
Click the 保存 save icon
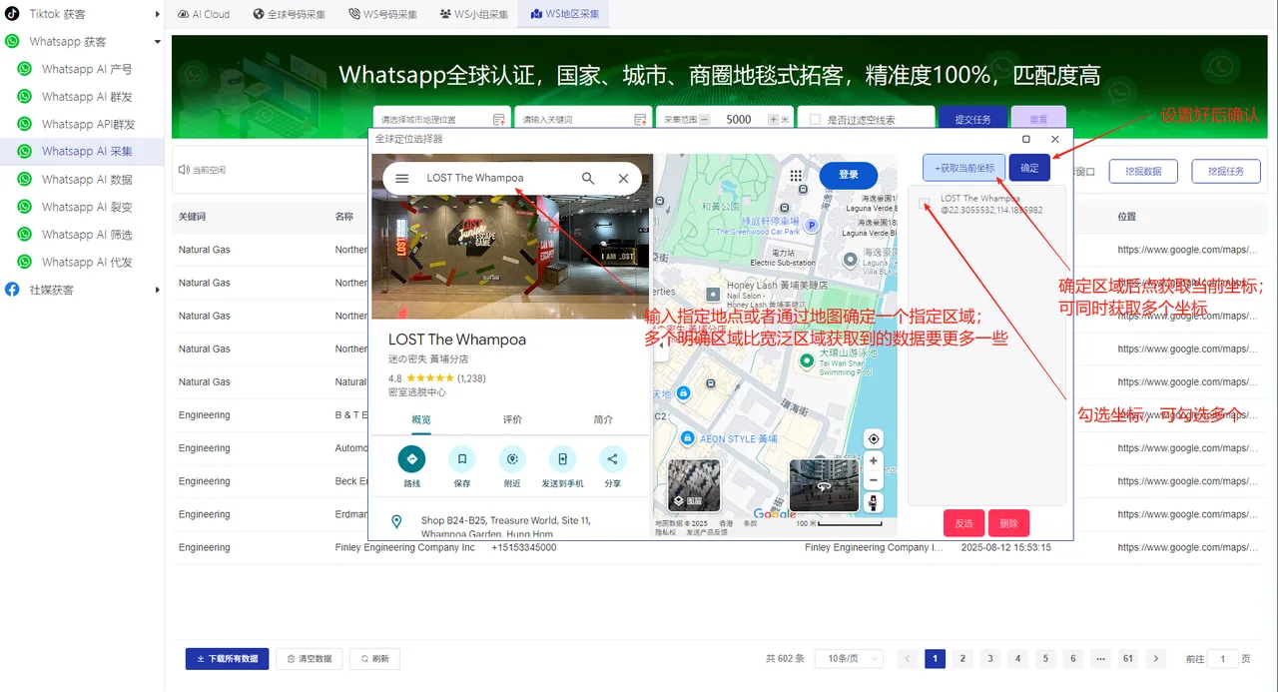(462, 457)
